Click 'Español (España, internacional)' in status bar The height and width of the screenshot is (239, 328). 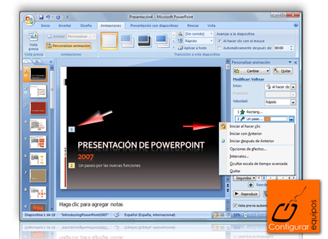(x=150, y=215)
